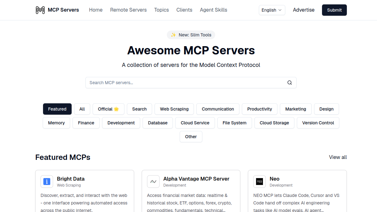Click View all featured MCPs

click(338, 157)
